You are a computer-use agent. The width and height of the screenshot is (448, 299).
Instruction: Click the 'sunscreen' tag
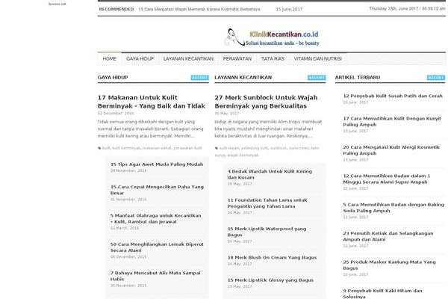(x=299, y=148)
